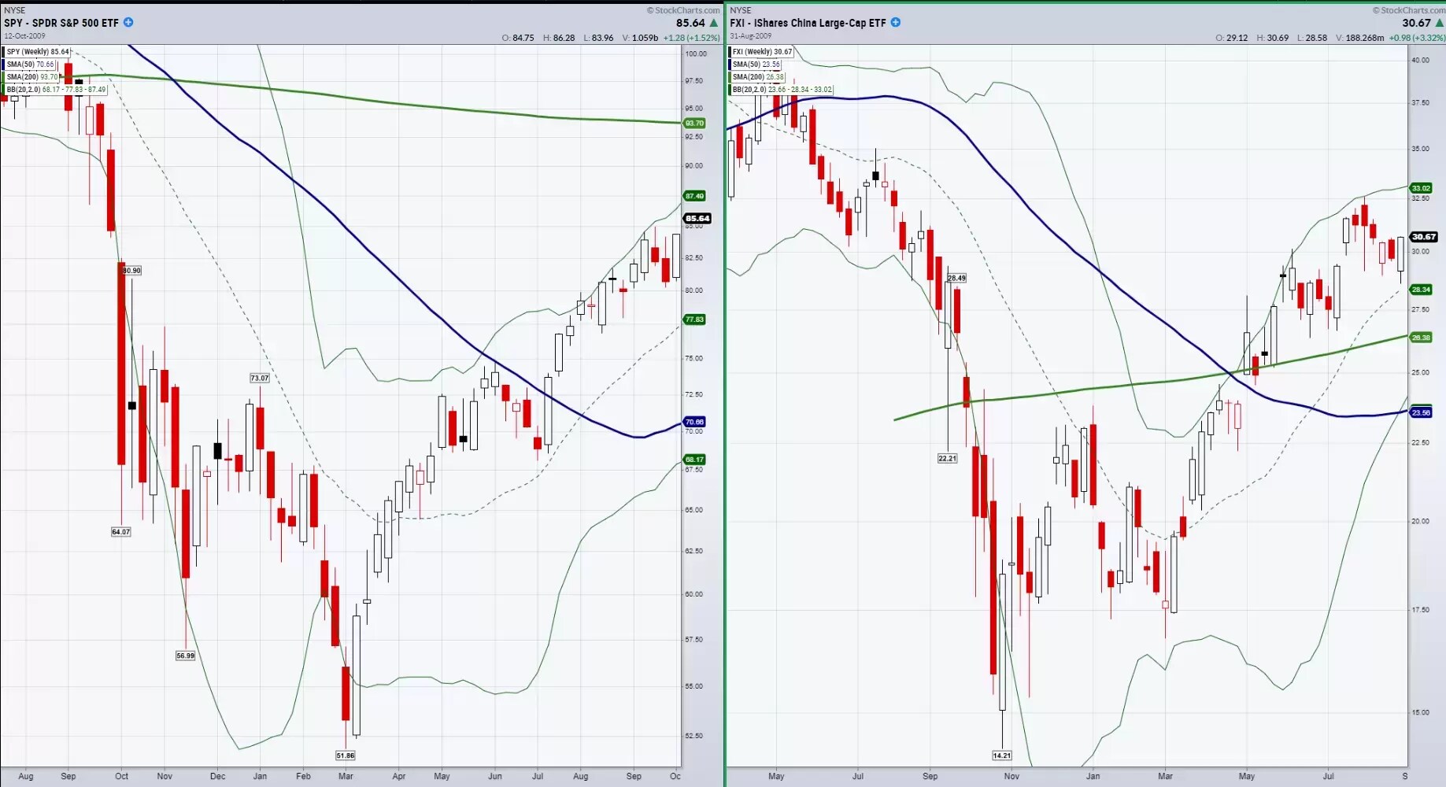Click the FXI high value H: 30.69
Screen dimensions: 1446x787
[x=1272, y=38]
